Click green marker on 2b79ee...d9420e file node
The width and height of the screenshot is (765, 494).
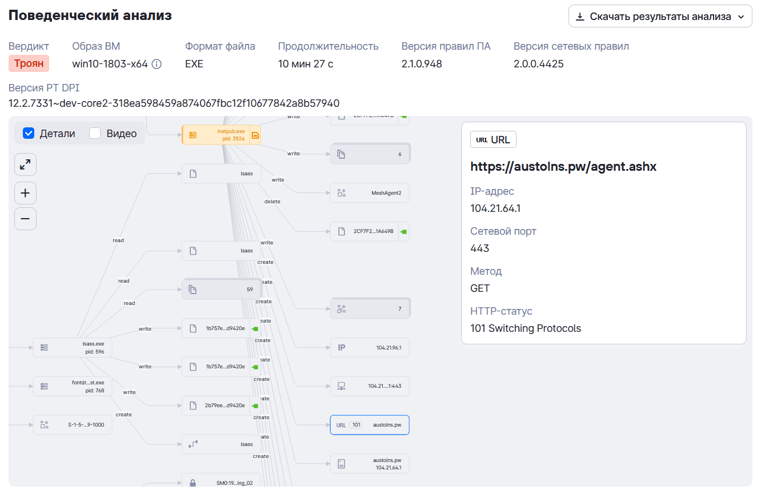click(255, 405)
